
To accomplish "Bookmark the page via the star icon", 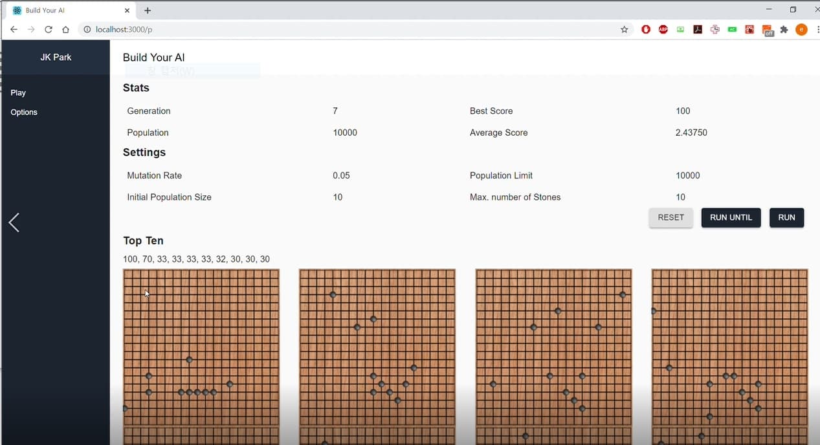I will [x=623, y=29].
